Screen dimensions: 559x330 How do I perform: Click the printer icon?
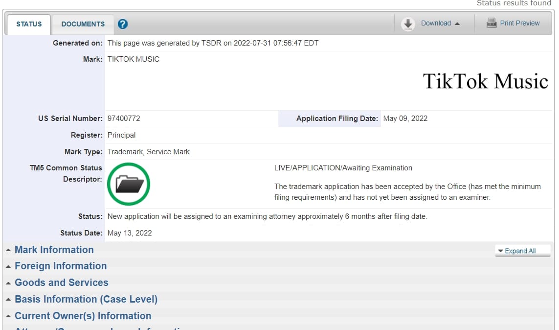492,23
